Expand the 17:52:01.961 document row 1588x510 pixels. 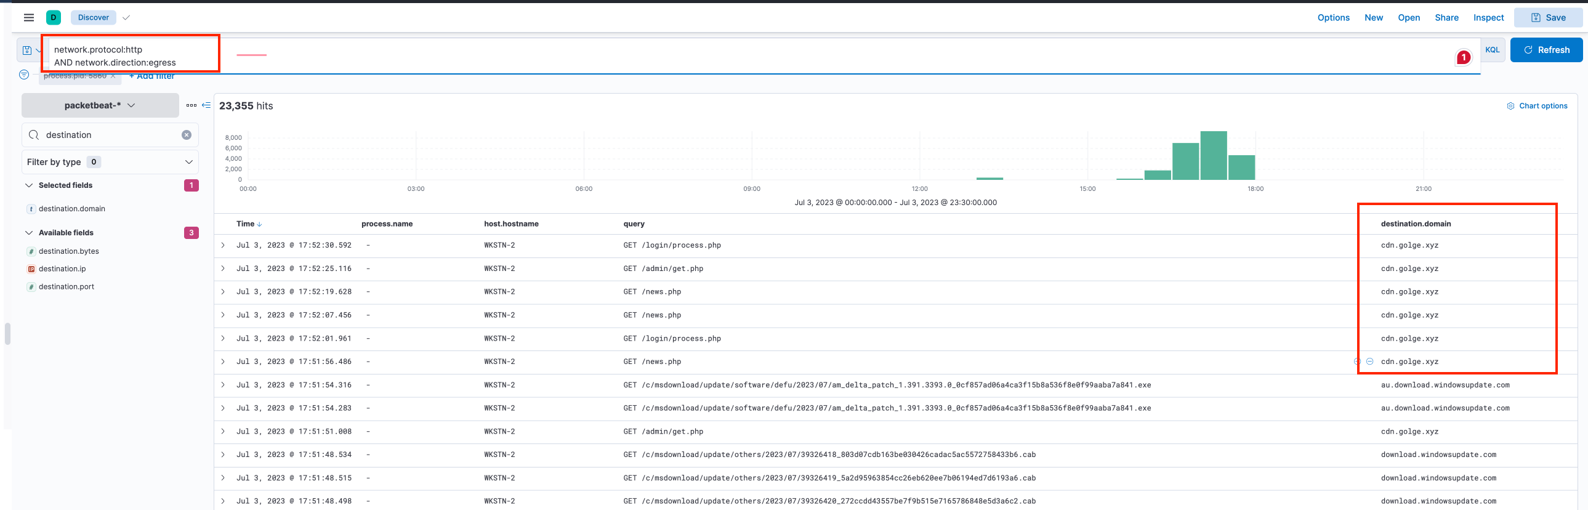223,339
